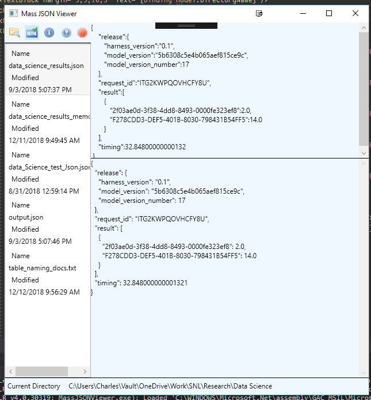
Task: Click the red stop icon
Action: [x=82, y=33]
